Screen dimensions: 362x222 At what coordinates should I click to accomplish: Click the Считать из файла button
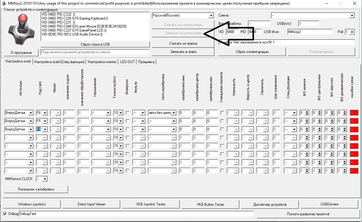183,43
